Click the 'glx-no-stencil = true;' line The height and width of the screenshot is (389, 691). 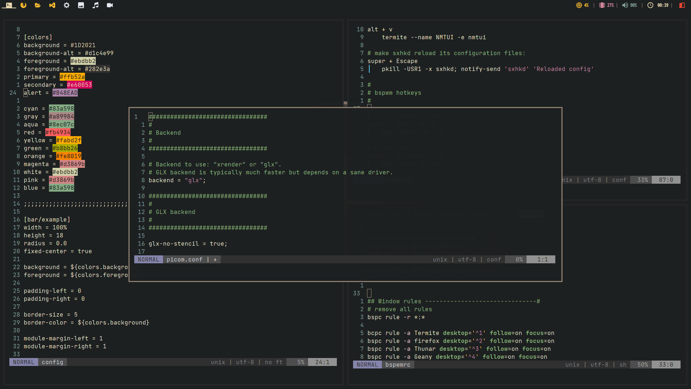pos(188,244)
